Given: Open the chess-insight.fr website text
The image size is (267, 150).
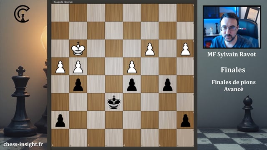Looking at the screenshot, I should point(23,145).
